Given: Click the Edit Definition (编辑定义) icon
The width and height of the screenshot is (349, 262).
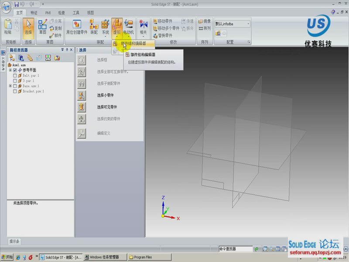Looking at the screenshot, I should pyautogui.click(x=82, y=133).
